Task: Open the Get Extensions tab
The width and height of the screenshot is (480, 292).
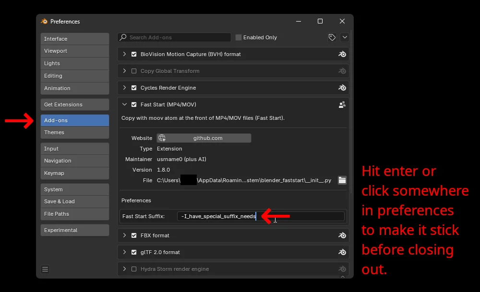Action: [x=75, y=105]
